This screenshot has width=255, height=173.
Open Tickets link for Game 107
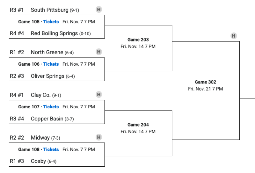click(x=51, y=107)
